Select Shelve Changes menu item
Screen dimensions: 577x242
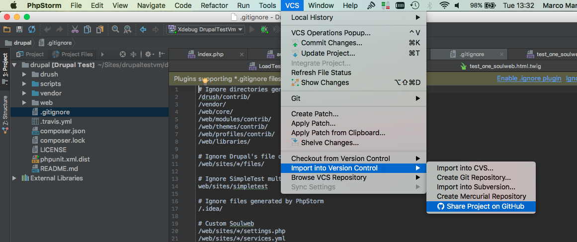(x=353, y=143)
